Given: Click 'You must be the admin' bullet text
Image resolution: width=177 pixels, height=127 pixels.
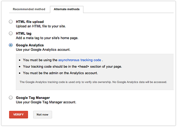Looking at the screenshot, I should coord(60,73).
